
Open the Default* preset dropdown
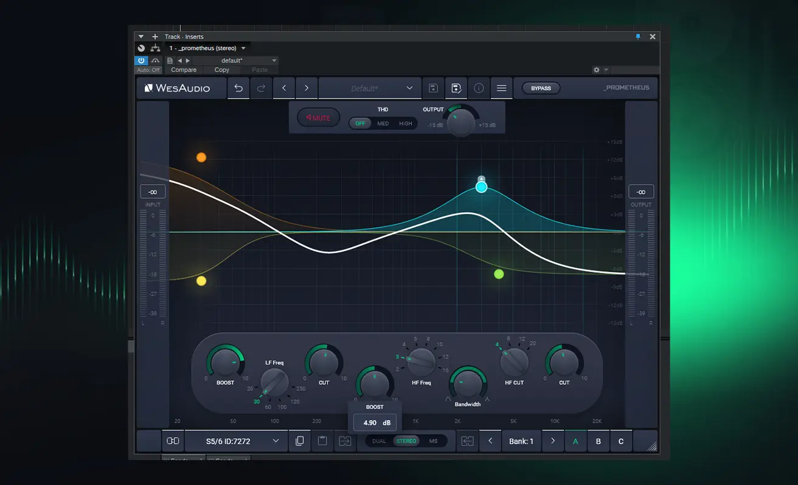pyautogui.click(x=370, y=88)
